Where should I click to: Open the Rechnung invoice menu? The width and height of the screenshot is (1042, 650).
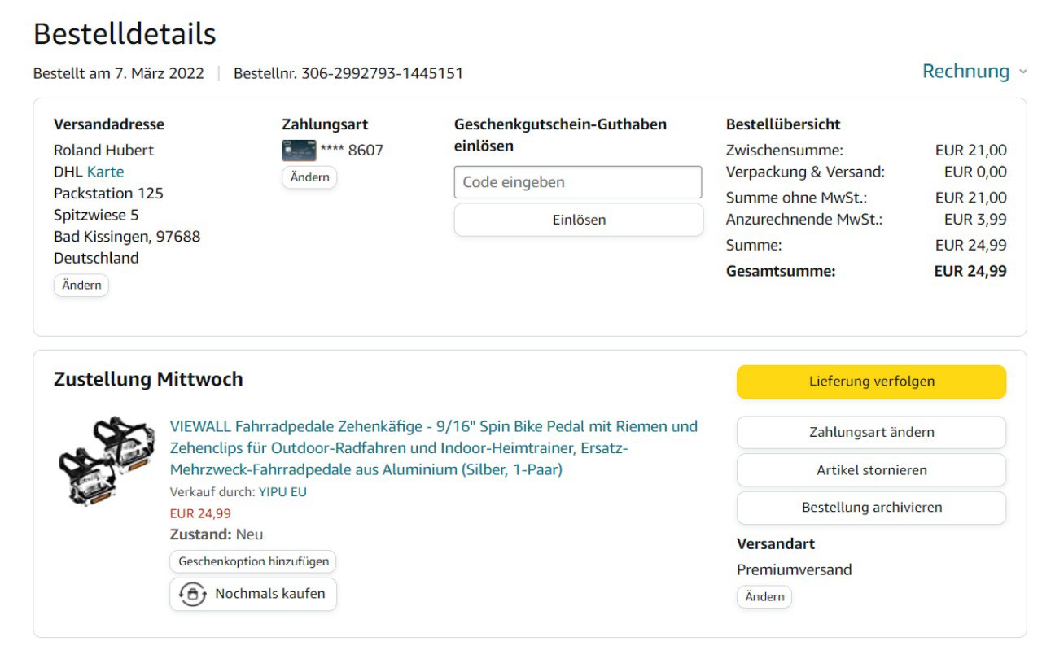point(965,72)
